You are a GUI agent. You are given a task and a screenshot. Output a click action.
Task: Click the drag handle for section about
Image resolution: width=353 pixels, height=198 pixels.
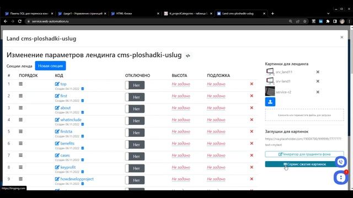(x=21, y=108)
